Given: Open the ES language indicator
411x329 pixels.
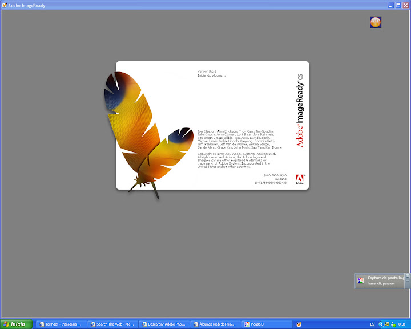Looking at the screenshot, I should 372,324.
